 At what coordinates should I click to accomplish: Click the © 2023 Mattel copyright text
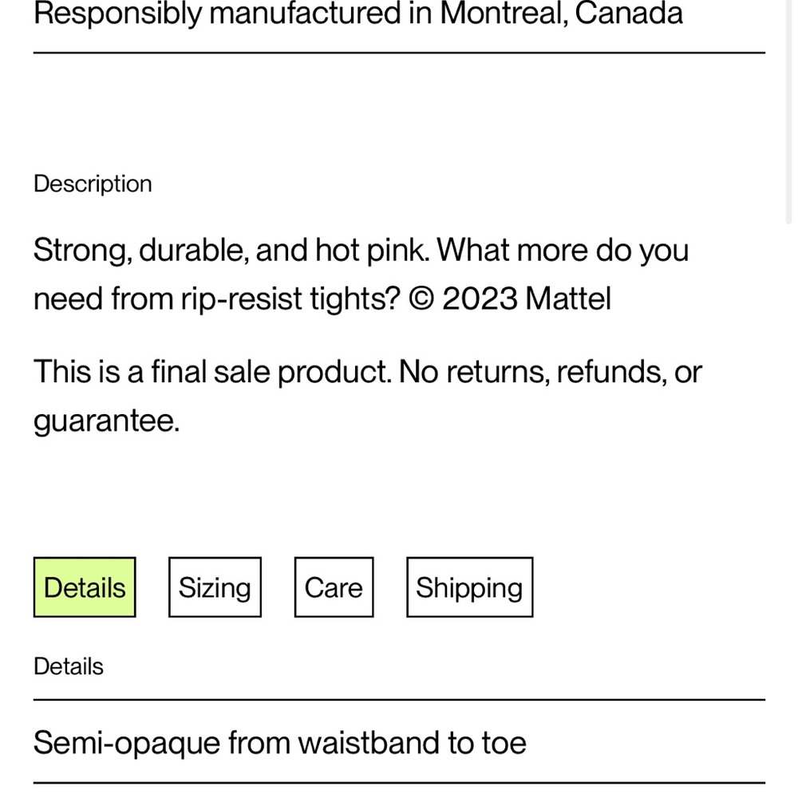coord(509,298)
